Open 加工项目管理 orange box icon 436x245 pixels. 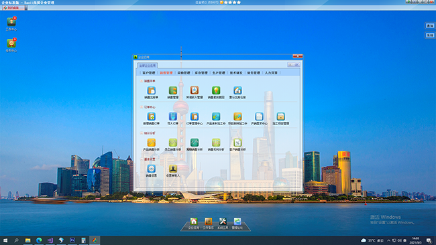280,116
